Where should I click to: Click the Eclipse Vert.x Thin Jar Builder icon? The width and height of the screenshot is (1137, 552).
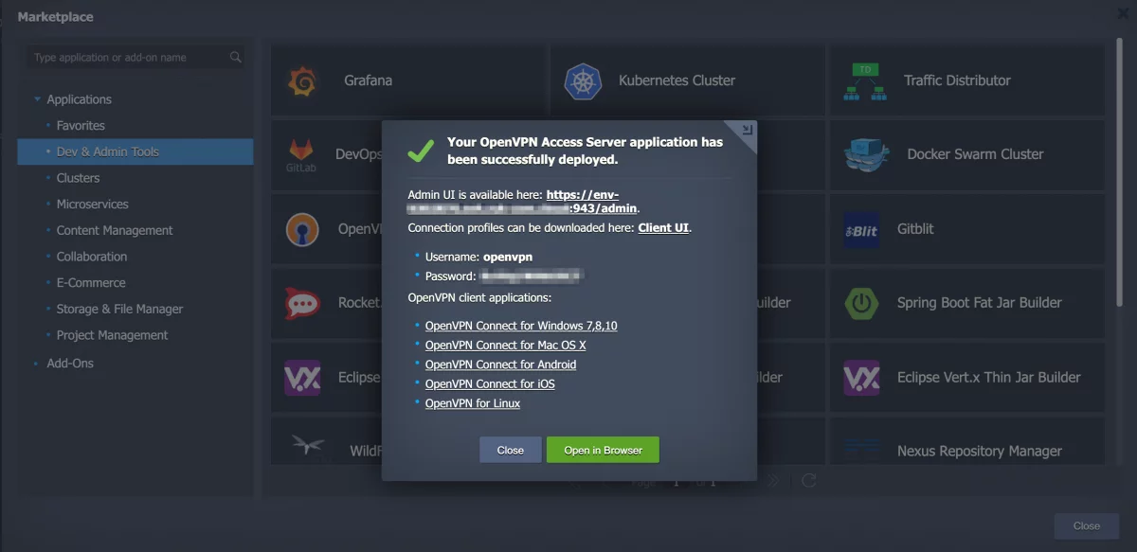(x=861, y=377)
